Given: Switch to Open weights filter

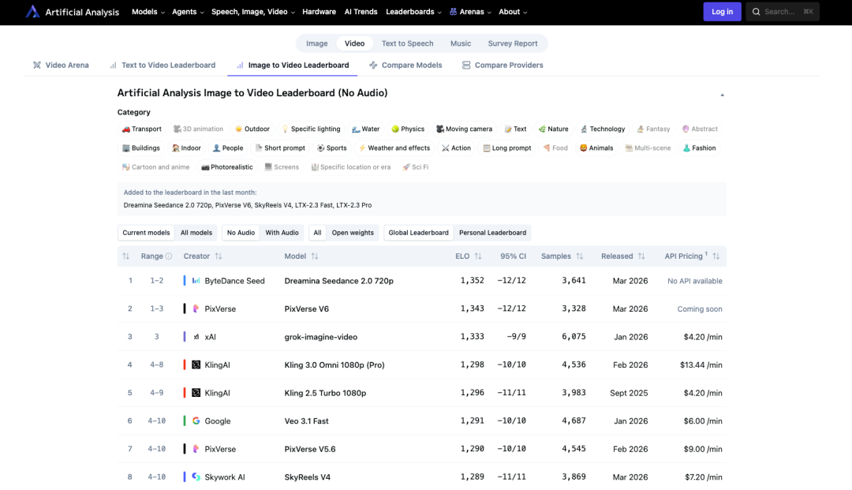Looking at the screenshot, I should point(353,233).
